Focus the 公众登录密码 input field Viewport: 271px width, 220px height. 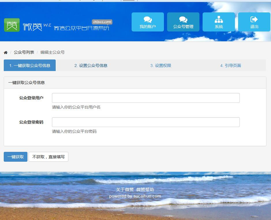[145, 122]
